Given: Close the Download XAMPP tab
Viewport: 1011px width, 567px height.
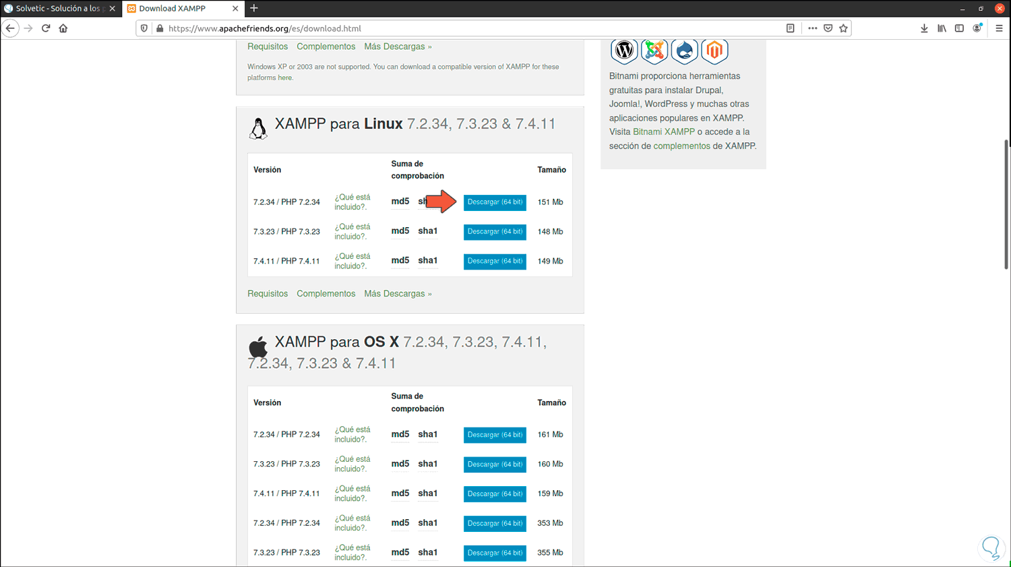Looking at the screenshot, I should pyautogui.click(x=235, y=9).
